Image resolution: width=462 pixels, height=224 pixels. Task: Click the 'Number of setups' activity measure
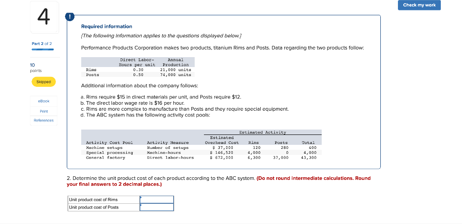168,148
